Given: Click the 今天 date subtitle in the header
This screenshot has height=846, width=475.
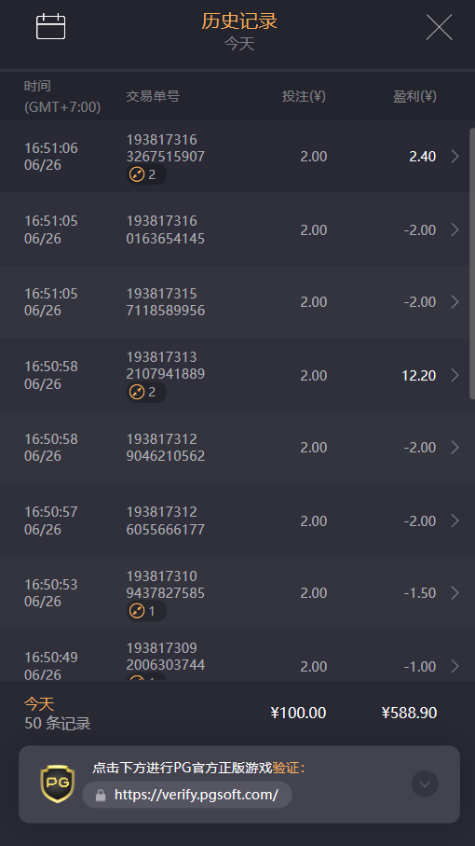Looking at the screenshot, I should (x=239, y=44).
